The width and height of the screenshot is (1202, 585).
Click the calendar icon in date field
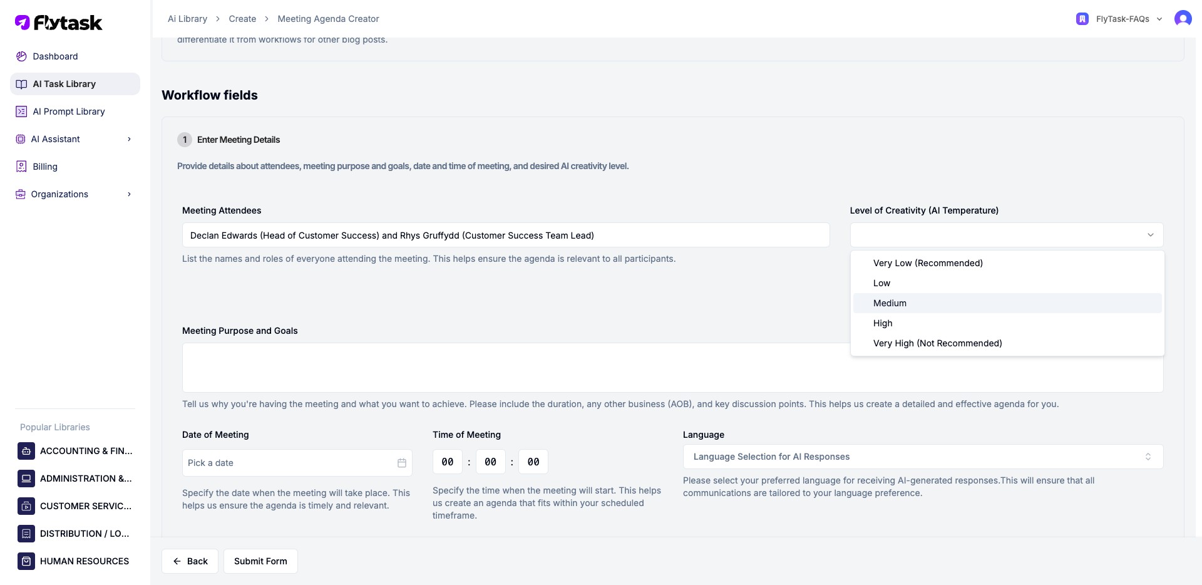[x=402, y=463]
